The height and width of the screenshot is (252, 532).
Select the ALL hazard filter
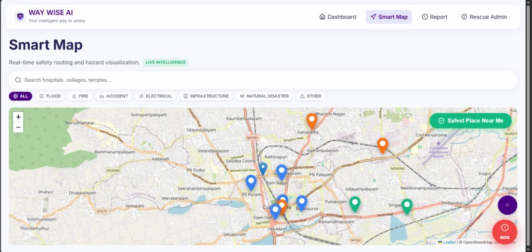click(20, 96)
